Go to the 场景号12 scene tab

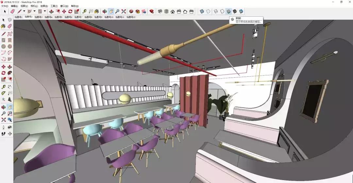[130, 17]
